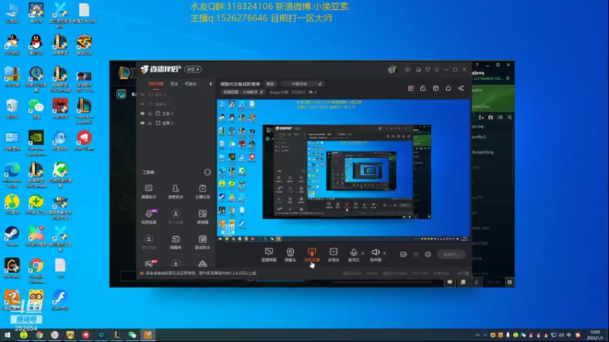Screen dimensions: 609x342
Task: Select the 文本 1 source row
Action: [x=177, y=113]
